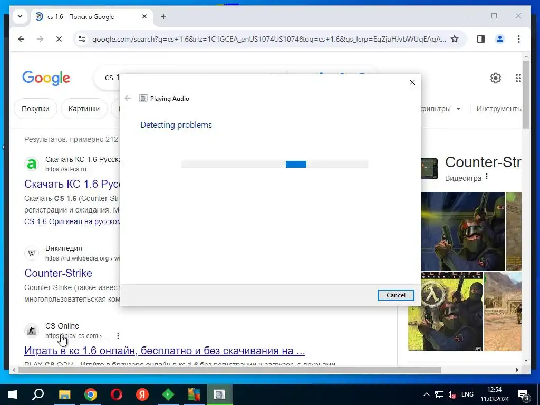Bookmark this page with the star icon
Viewport: 540px width, 405px height.
point(455,39)
